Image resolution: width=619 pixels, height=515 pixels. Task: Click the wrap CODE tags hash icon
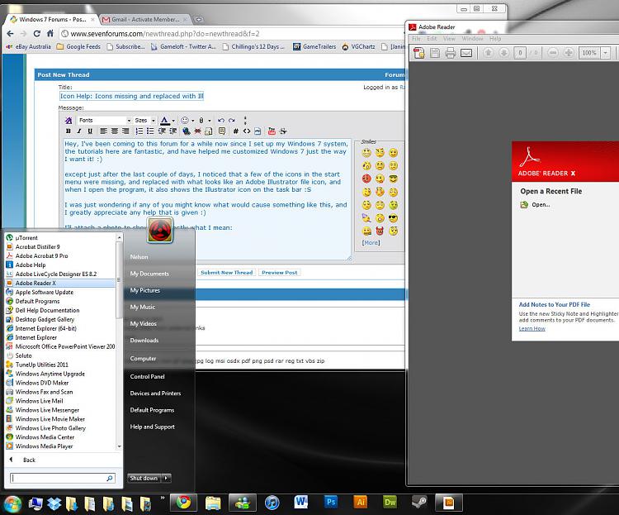coord(236,131)
